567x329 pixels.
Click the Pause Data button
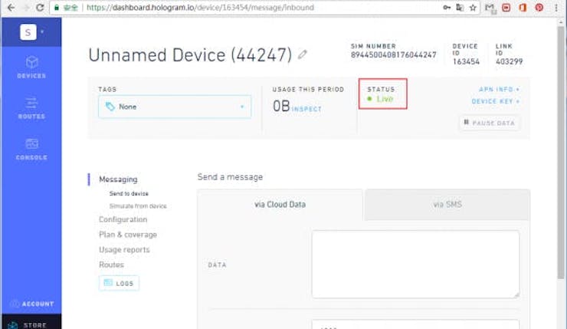point(490,123)
